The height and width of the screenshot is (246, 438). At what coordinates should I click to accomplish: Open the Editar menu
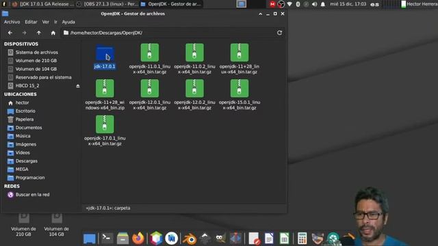31,22
